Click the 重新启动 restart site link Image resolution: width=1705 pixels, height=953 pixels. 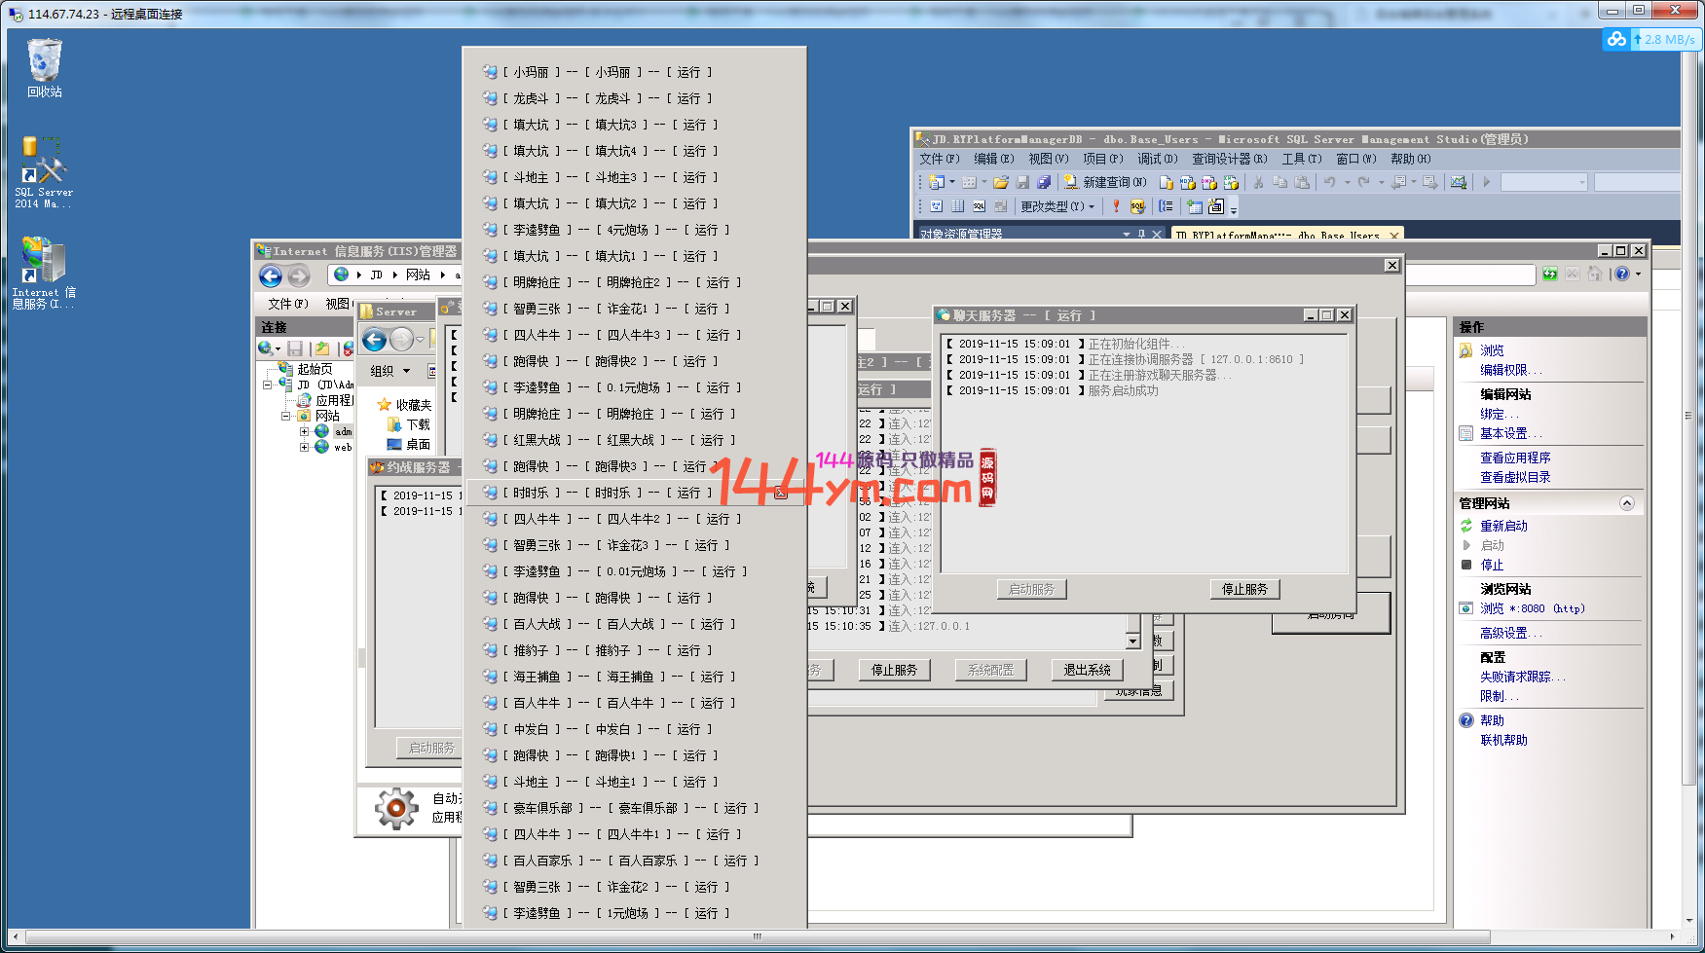[1503, 526]
